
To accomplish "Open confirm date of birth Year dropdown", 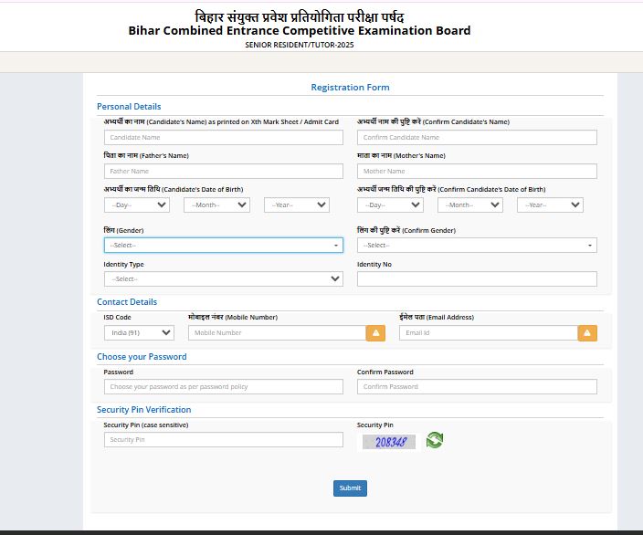I will coord(550,205).
